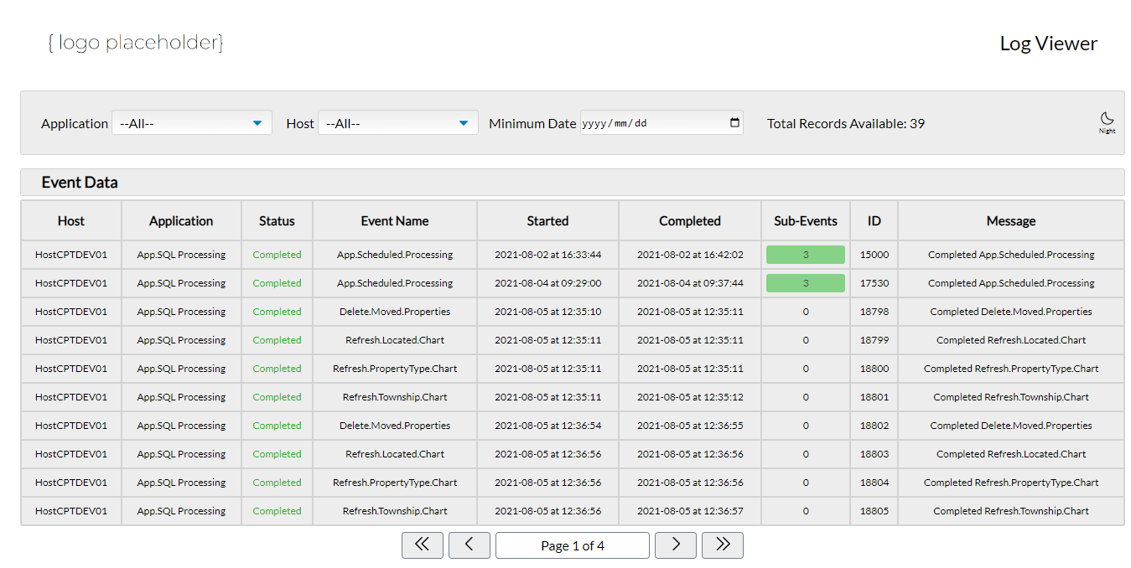
Task: Select ID cell 17530
Action: click(x=874, y=283)
